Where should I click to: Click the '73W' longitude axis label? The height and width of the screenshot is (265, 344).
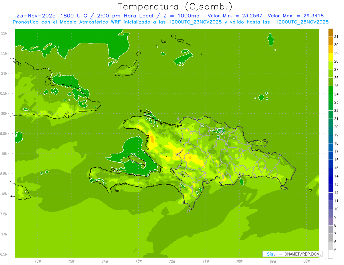coord(138,261)
